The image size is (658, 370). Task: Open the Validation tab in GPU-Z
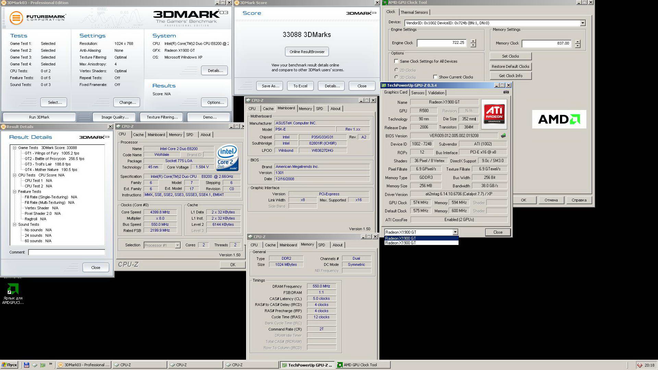(x=436, y=93)
